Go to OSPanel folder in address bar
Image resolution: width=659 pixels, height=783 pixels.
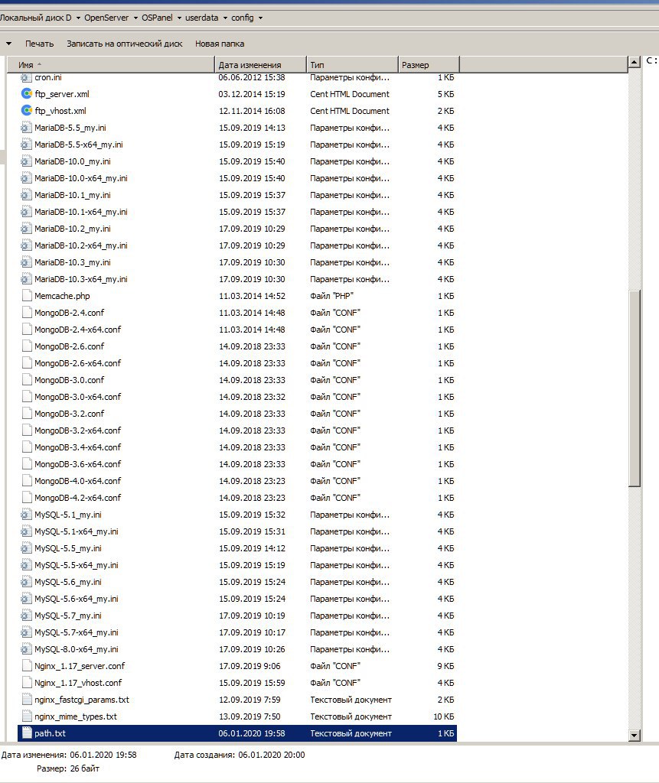pyautogui.click(x=157, y=18)
